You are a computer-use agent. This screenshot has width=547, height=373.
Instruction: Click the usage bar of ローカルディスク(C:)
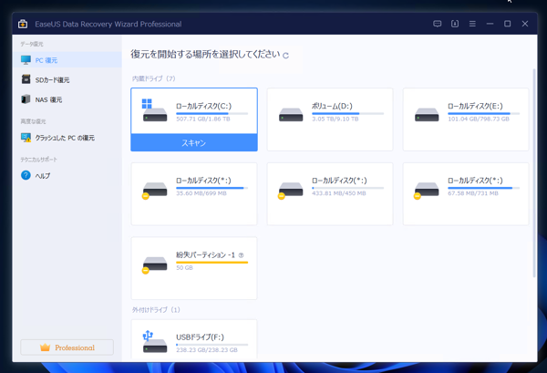point(212,113)
